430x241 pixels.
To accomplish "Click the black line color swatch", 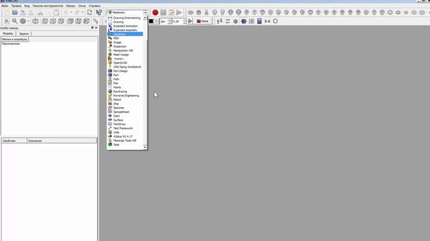I will tap(150, 21).
